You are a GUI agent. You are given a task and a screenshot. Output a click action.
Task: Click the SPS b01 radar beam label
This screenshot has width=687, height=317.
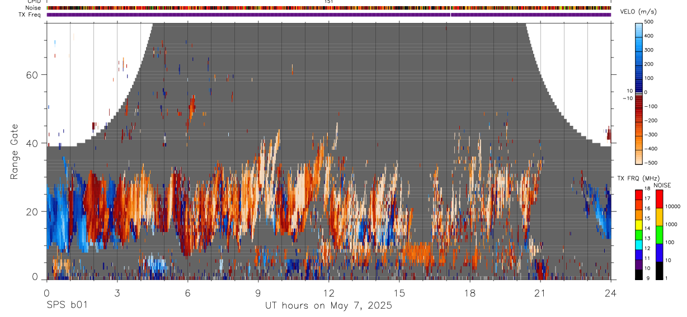[x=66, y=306]
